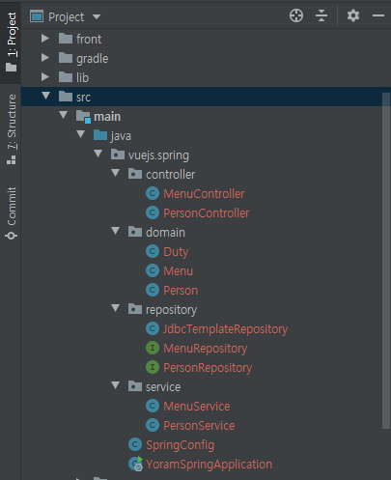391x480 pixels.
Task: Open the Project view settings gear
Action: point(353,15)
